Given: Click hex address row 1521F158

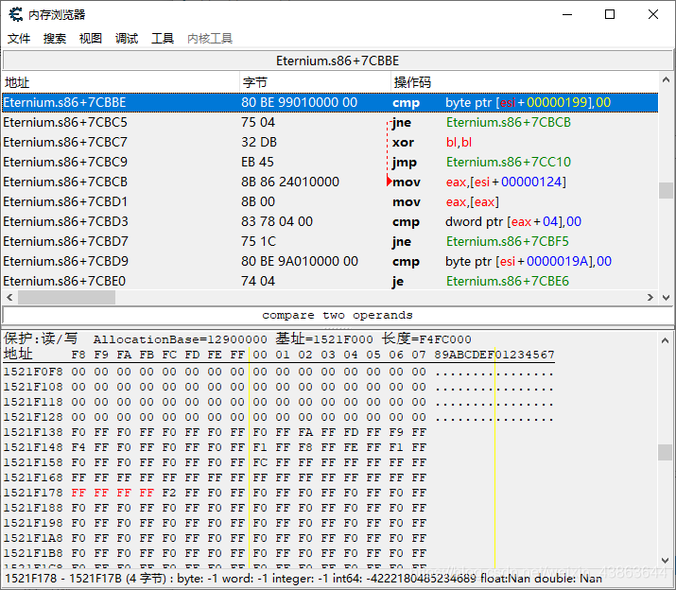Looking at the screenshot, I should [33, 462].
